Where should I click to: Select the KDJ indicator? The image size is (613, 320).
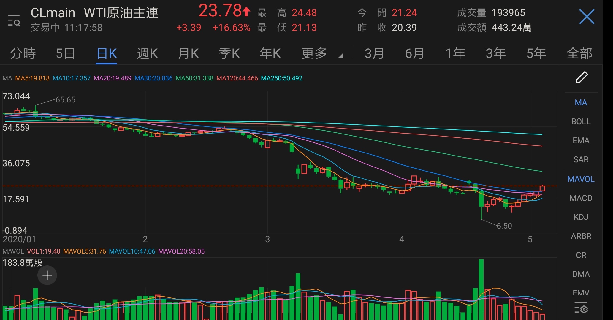tap(581, 217)
